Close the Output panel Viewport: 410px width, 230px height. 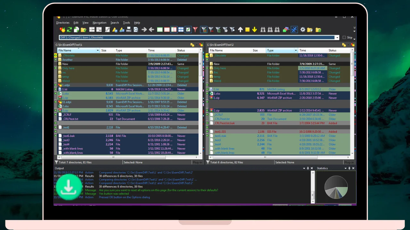click(x=312, y=168)
